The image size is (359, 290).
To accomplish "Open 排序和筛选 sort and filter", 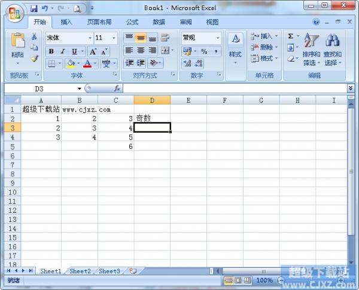I will point(311,50).
